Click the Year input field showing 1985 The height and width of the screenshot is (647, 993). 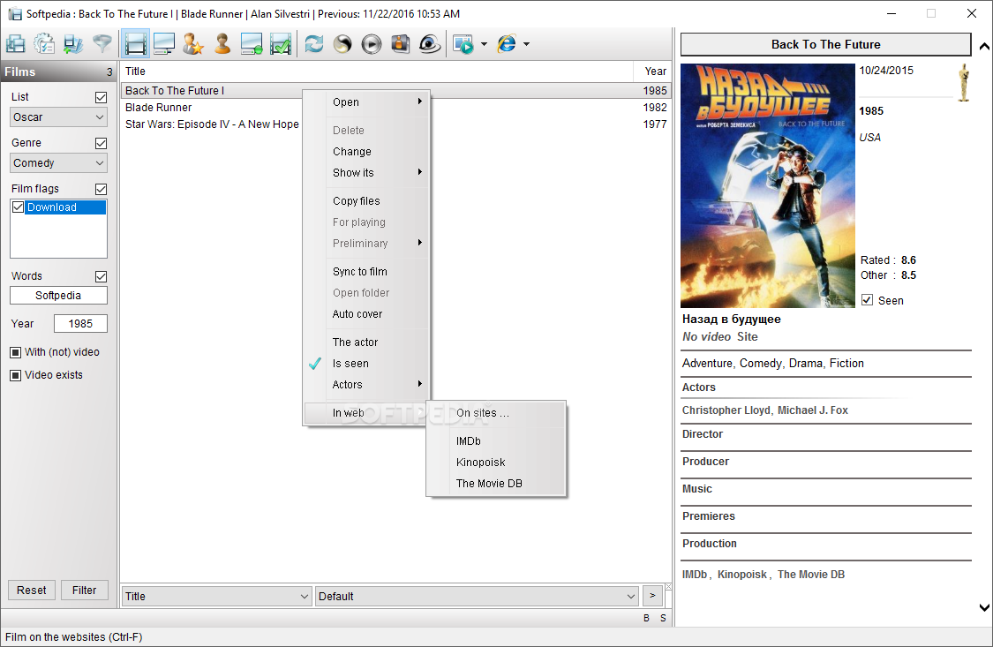coord(80,323)
